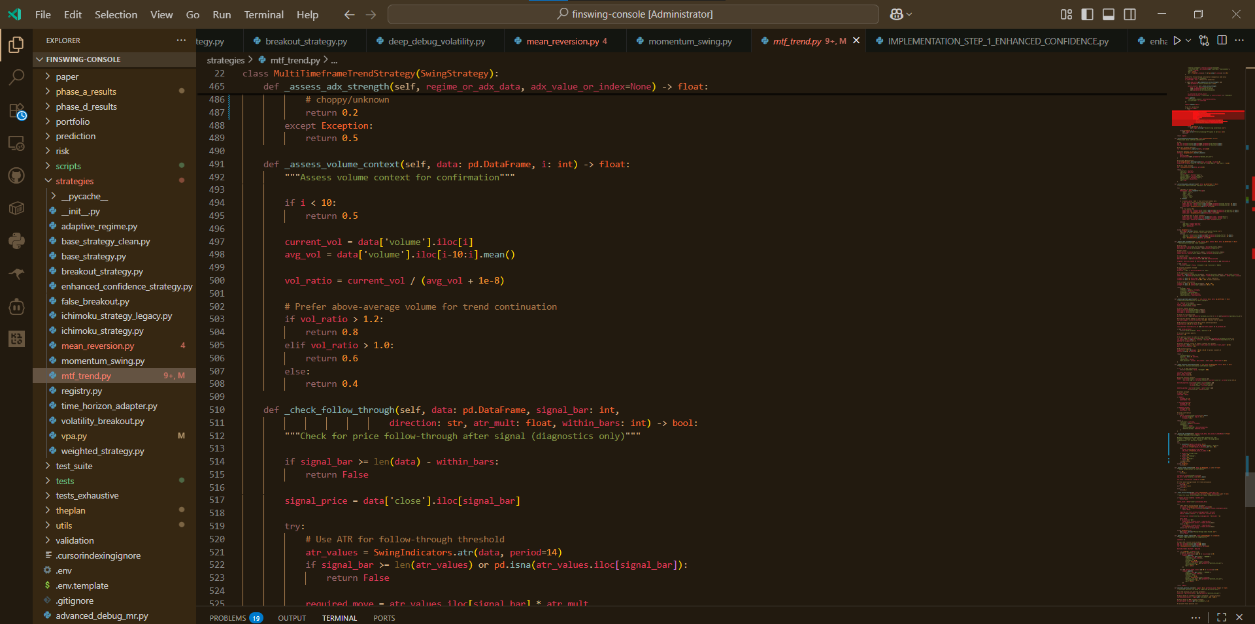Collapse the strategies folder
The height and width of the screenshot is (624, 1255).
(x=75, y=181)
